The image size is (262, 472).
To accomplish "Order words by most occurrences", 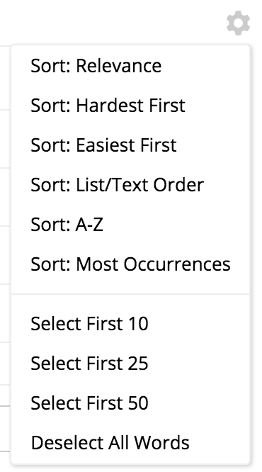I will (x=130, y=264).
